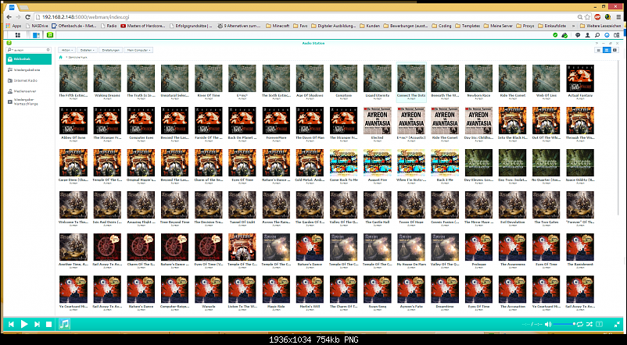Open the DSM help circle icon

click(x=607, y=35)
